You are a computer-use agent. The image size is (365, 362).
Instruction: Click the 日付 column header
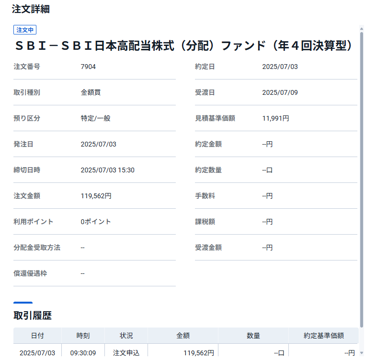37,336
